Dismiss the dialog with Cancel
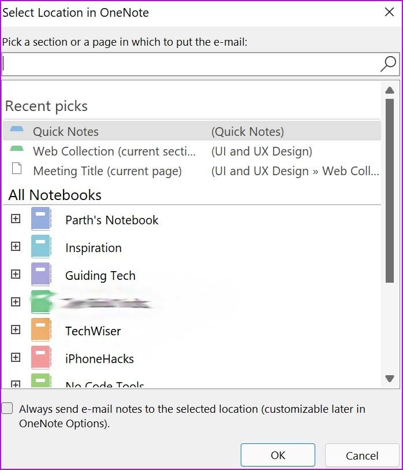403x470 pixels. click(x=363, y=455)
